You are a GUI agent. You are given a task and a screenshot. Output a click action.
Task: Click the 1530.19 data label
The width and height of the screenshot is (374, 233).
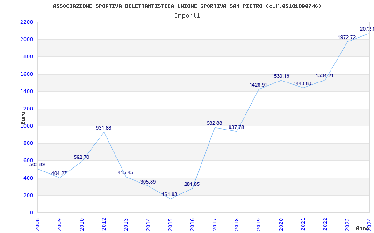[x=280, y=76]
